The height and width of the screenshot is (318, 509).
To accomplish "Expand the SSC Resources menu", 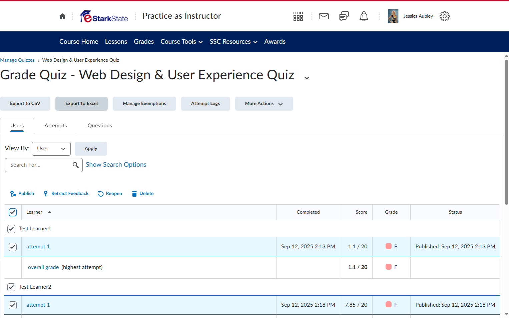I will pos(233,42).
